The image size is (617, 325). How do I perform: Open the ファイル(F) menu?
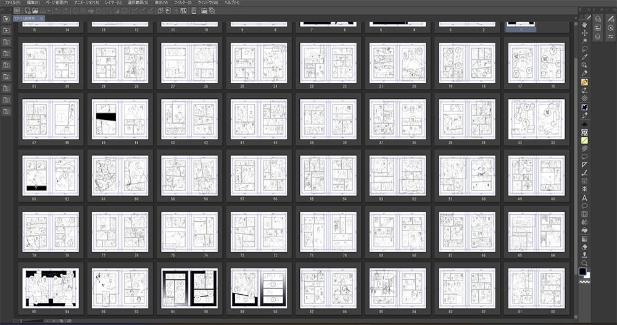pyautogui.click(x=12, y=2)
